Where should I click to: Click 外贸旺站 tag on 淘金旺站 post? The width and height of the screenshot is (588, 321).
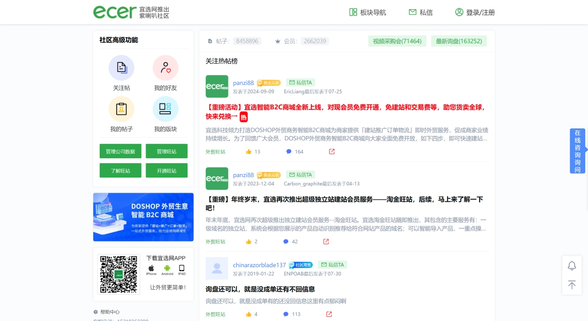coord(215,242)
